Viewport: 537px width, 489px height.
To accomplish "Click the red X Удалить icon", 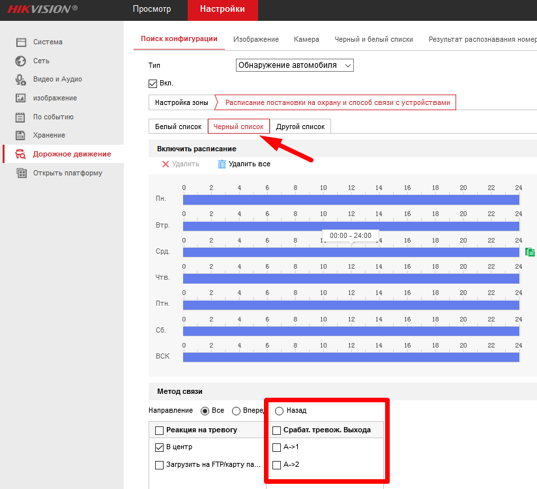I will 166,164.
